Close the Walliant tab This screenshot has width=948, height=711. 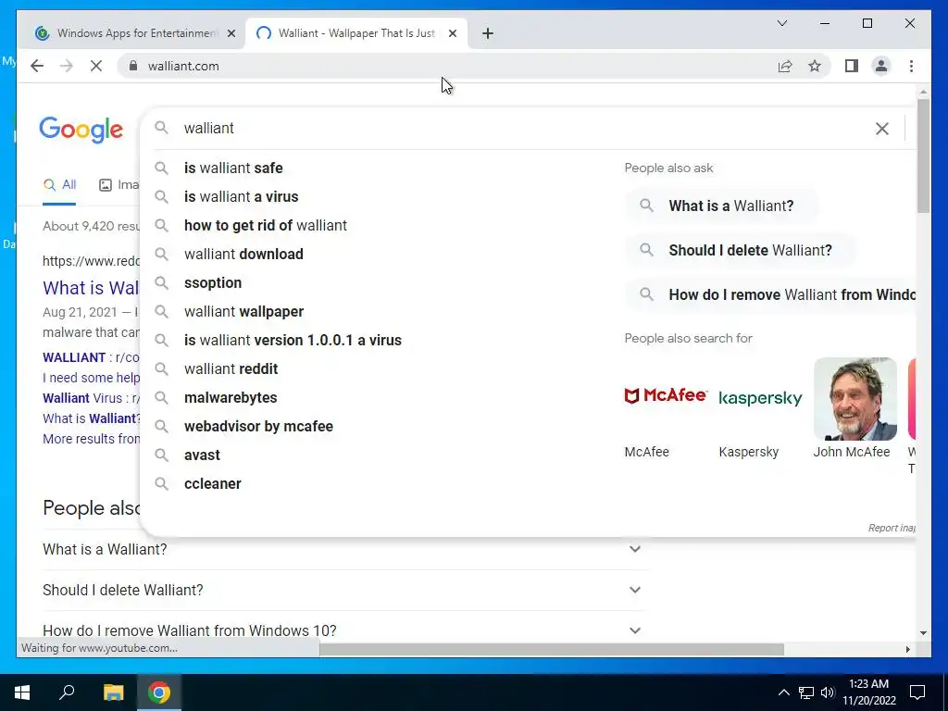(x=453, y=33)
